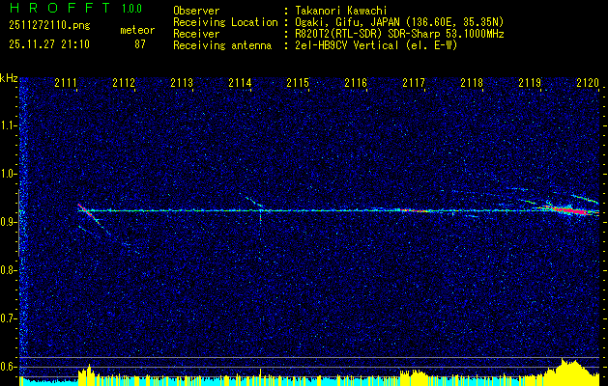
Task: Click the diagonal meteor echo trace at 2111
Action: [92, 218]
